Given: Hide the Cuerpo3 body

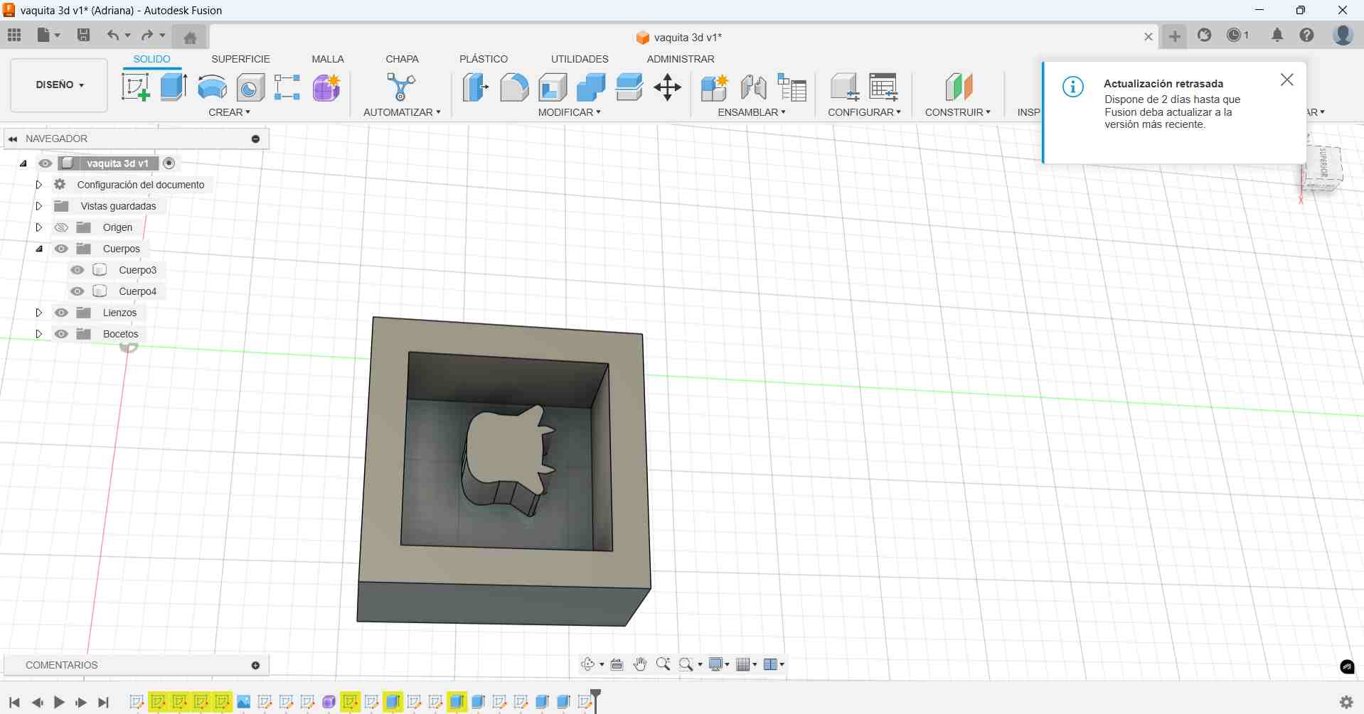Looking at the screenshot, I should click(x=78, y=270).
